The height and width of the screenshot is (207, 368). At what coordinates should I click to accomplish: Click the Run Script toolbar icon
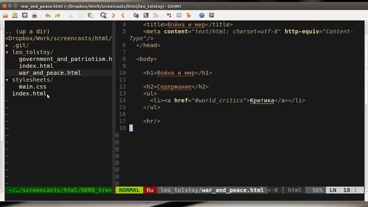pyautogui.click(x=156, y=16)
